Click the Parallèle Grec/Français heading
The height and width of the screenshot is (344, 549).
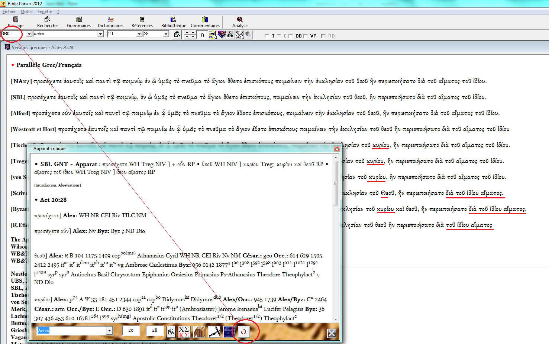click(49, 65)
